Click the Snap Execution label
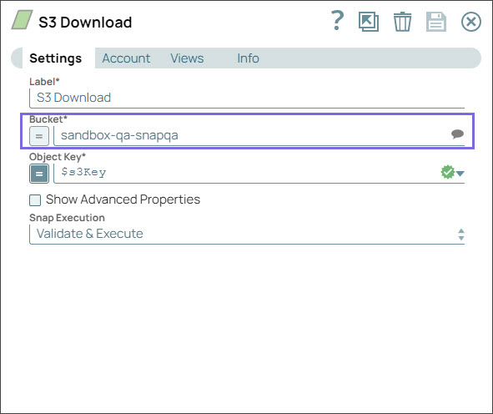 pos(67,218)
